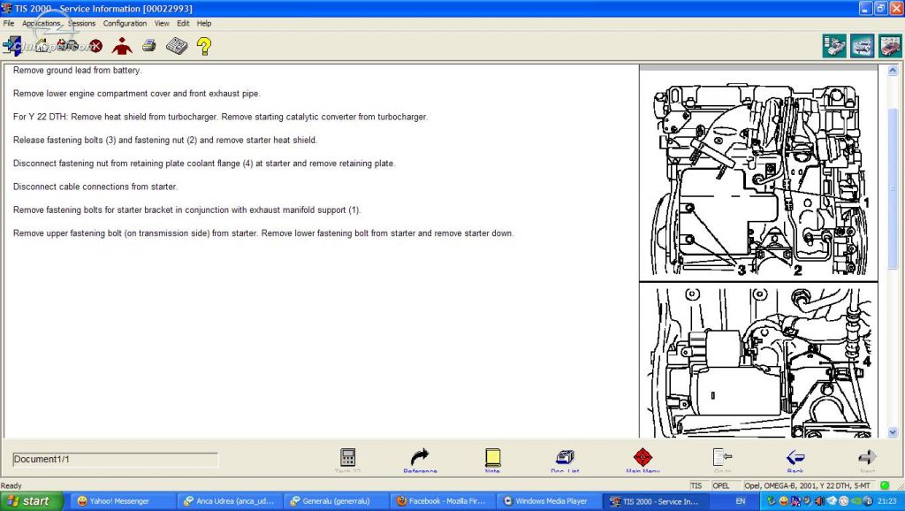Open the Configuration menu

coord(125,23)
